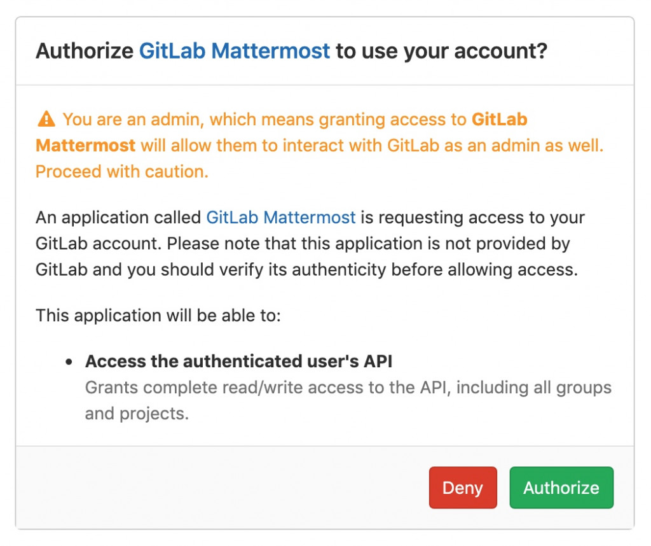Click the orange warning triangle icon
The width and height of the screenshot is (651, 546).
[46, 119]
